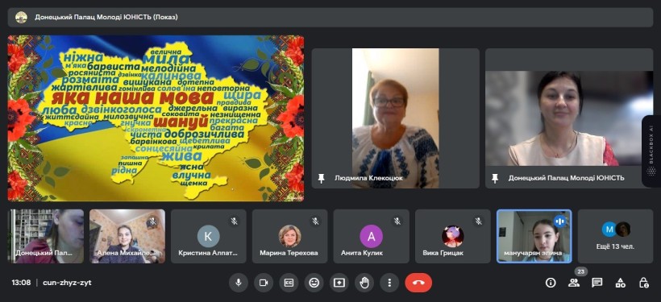Expand the BLACKBOX AI side panel
The width and height of the screenshot is (661, 302).
coord(651,151)
